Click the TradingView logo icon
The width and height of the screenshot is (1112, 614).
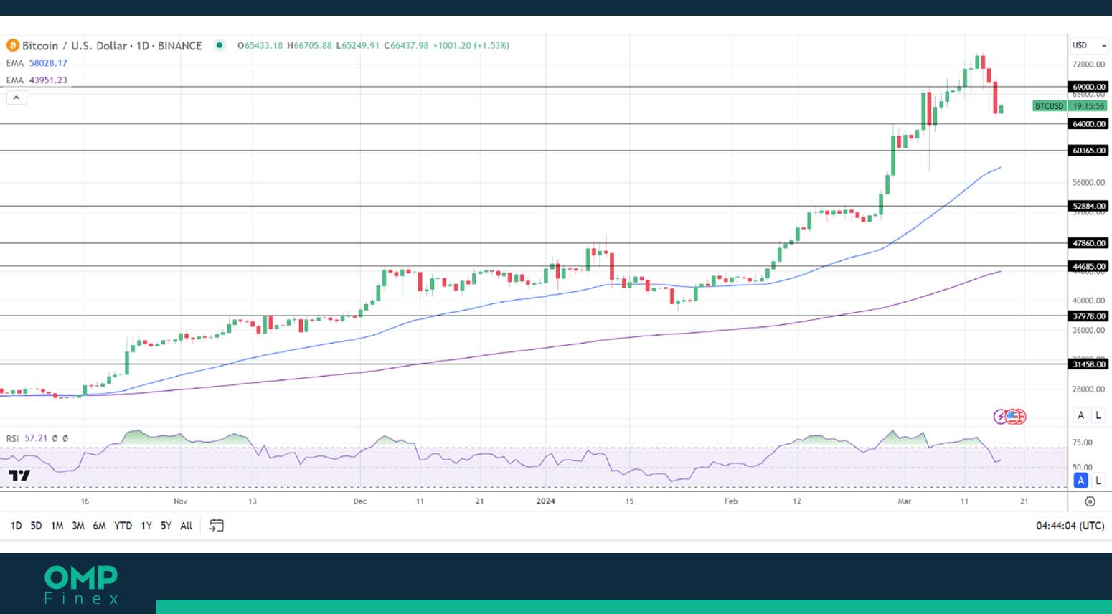coord(19,476)
